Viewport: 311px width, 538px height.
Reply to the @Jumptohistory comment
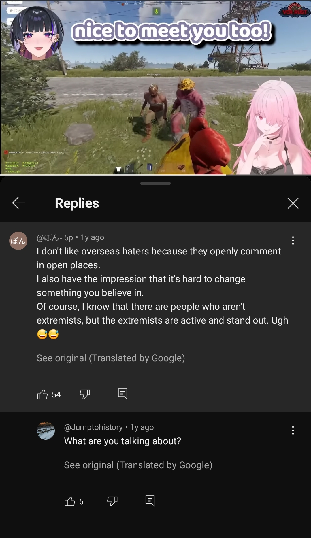150,501
